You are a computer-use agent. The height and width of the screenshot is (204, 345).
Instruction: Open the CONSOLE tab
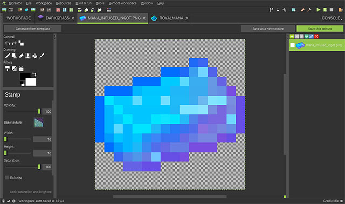coord(332,18)
